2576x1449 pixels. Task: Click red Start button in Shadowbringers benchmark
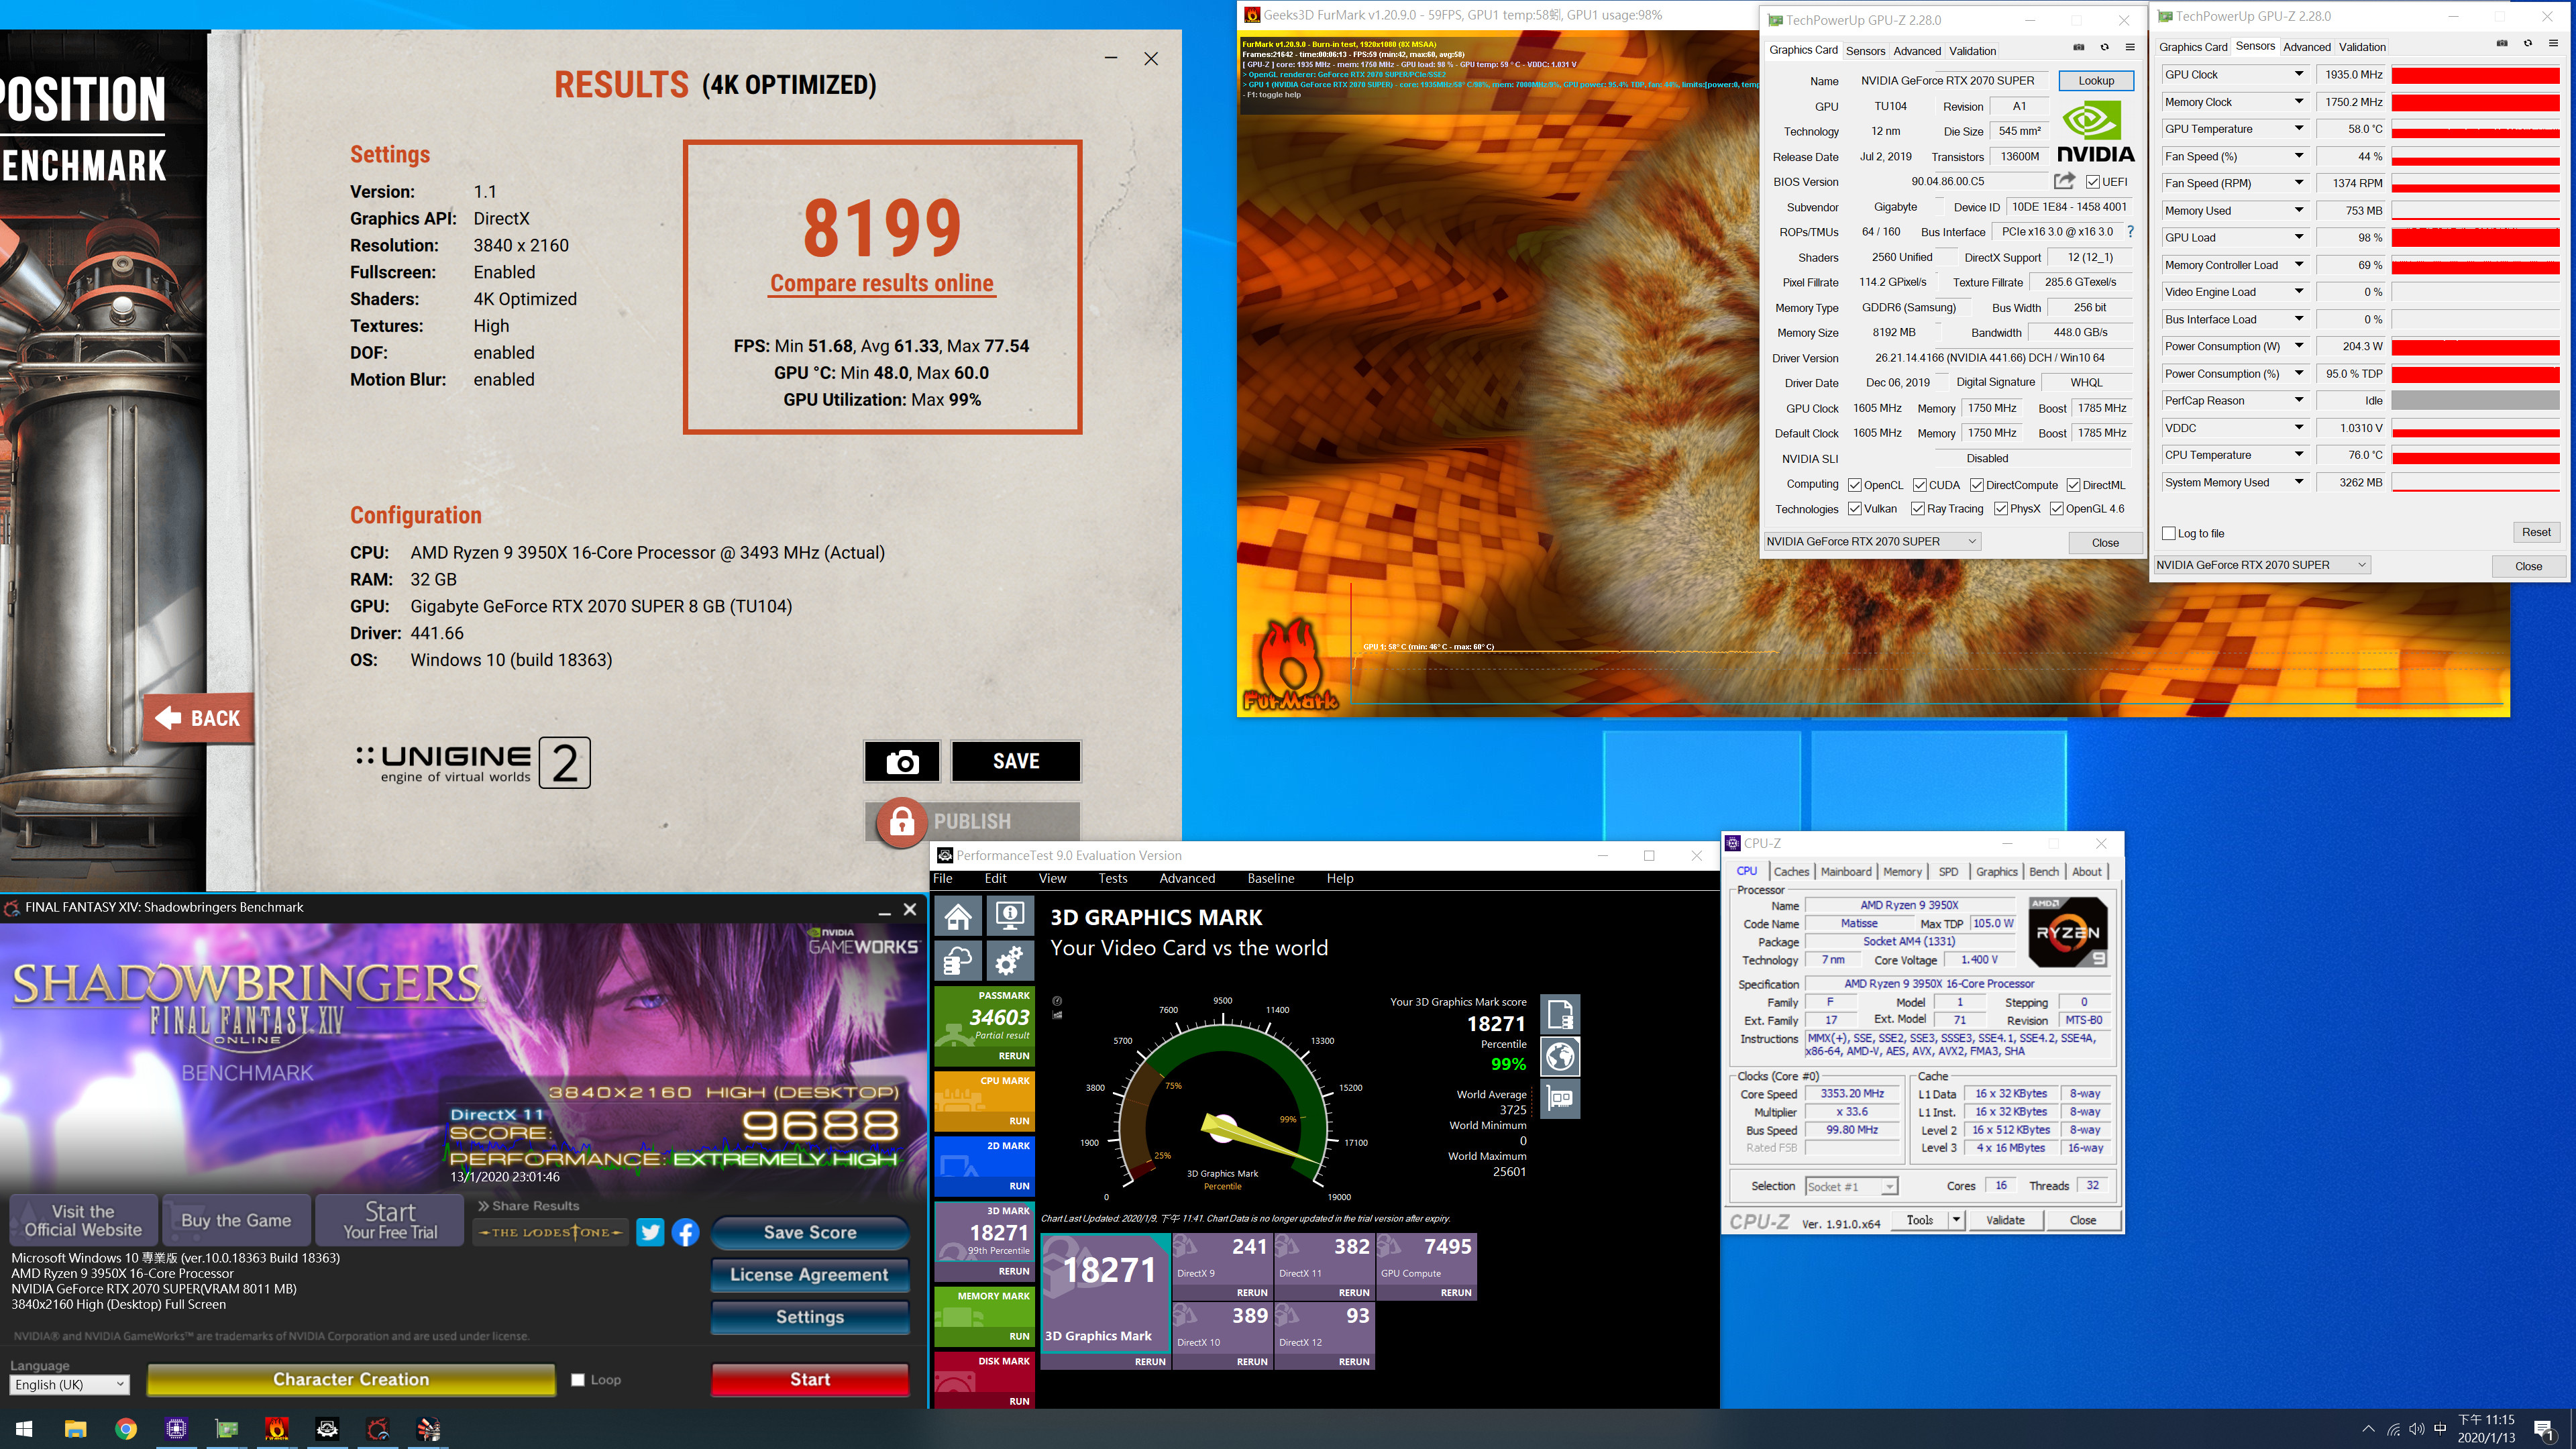[x=809, y=1379]
